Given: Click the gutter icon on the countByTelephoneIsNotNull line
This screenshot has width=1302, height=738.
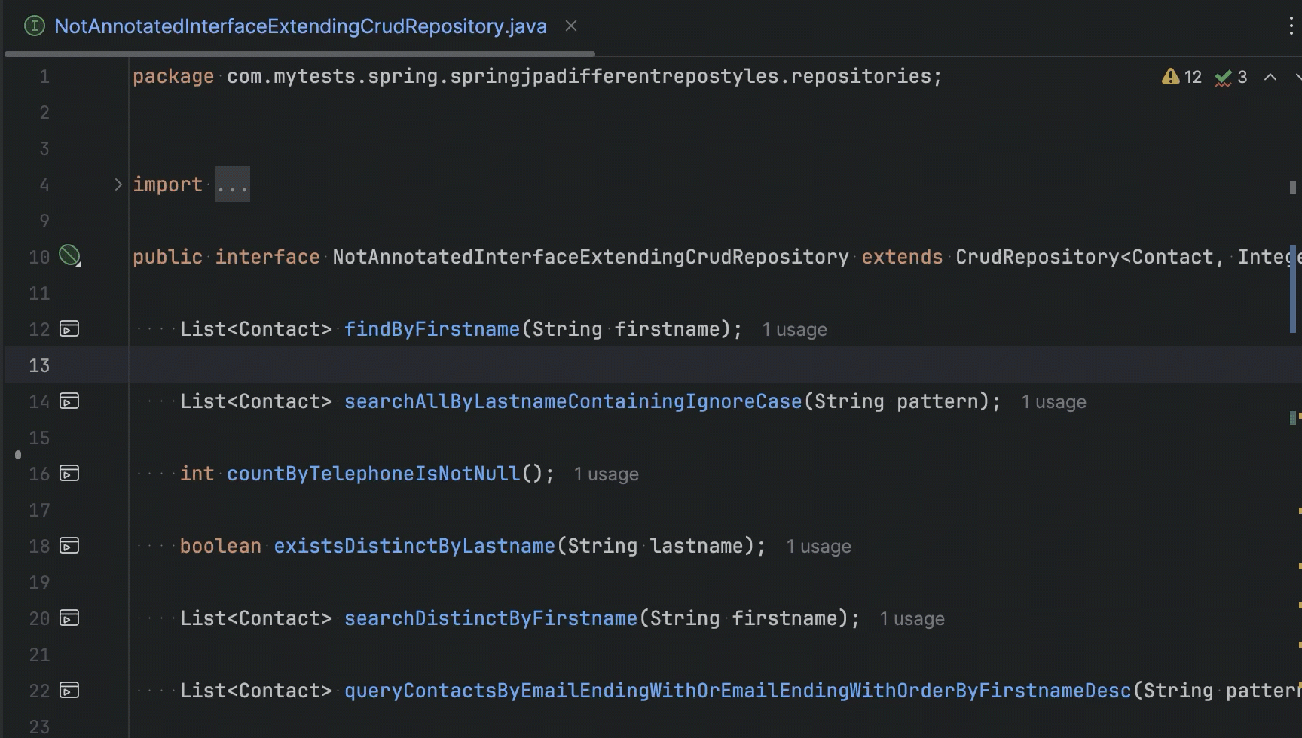Looking at the screenshot, I should (x=69, y=474).
